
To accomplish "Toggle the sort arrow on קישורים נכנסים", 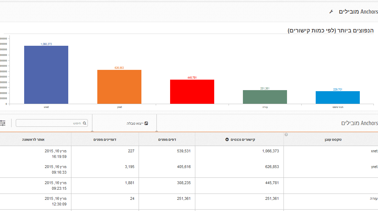I will point(227,139).
